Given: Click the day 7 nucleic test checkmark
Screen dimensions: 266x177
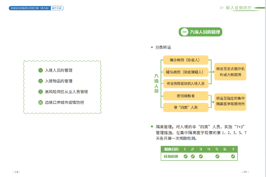Looking at the screenshot, I should coord(233,157).
